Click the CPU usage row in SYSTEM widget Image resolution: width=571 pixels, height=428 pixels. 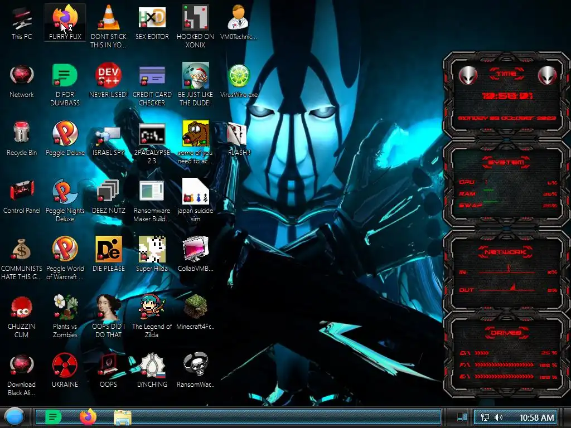508,182
